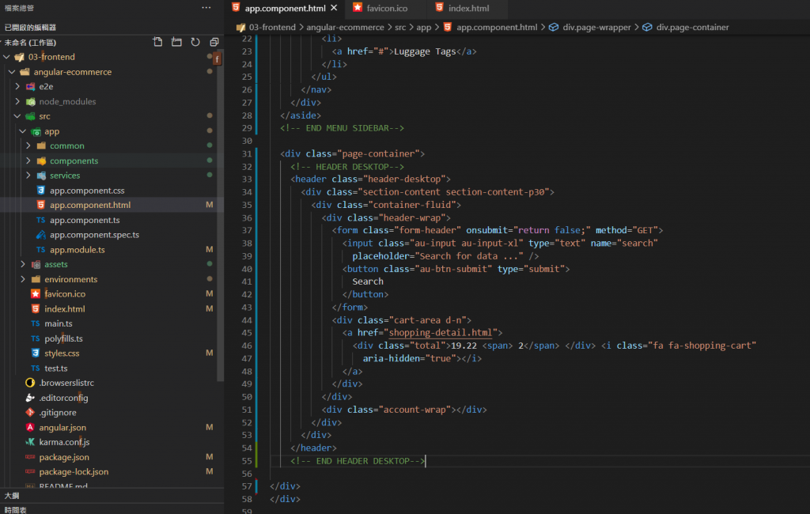Open test.ts file
This screenshot has width=810, height=514.
56,368
